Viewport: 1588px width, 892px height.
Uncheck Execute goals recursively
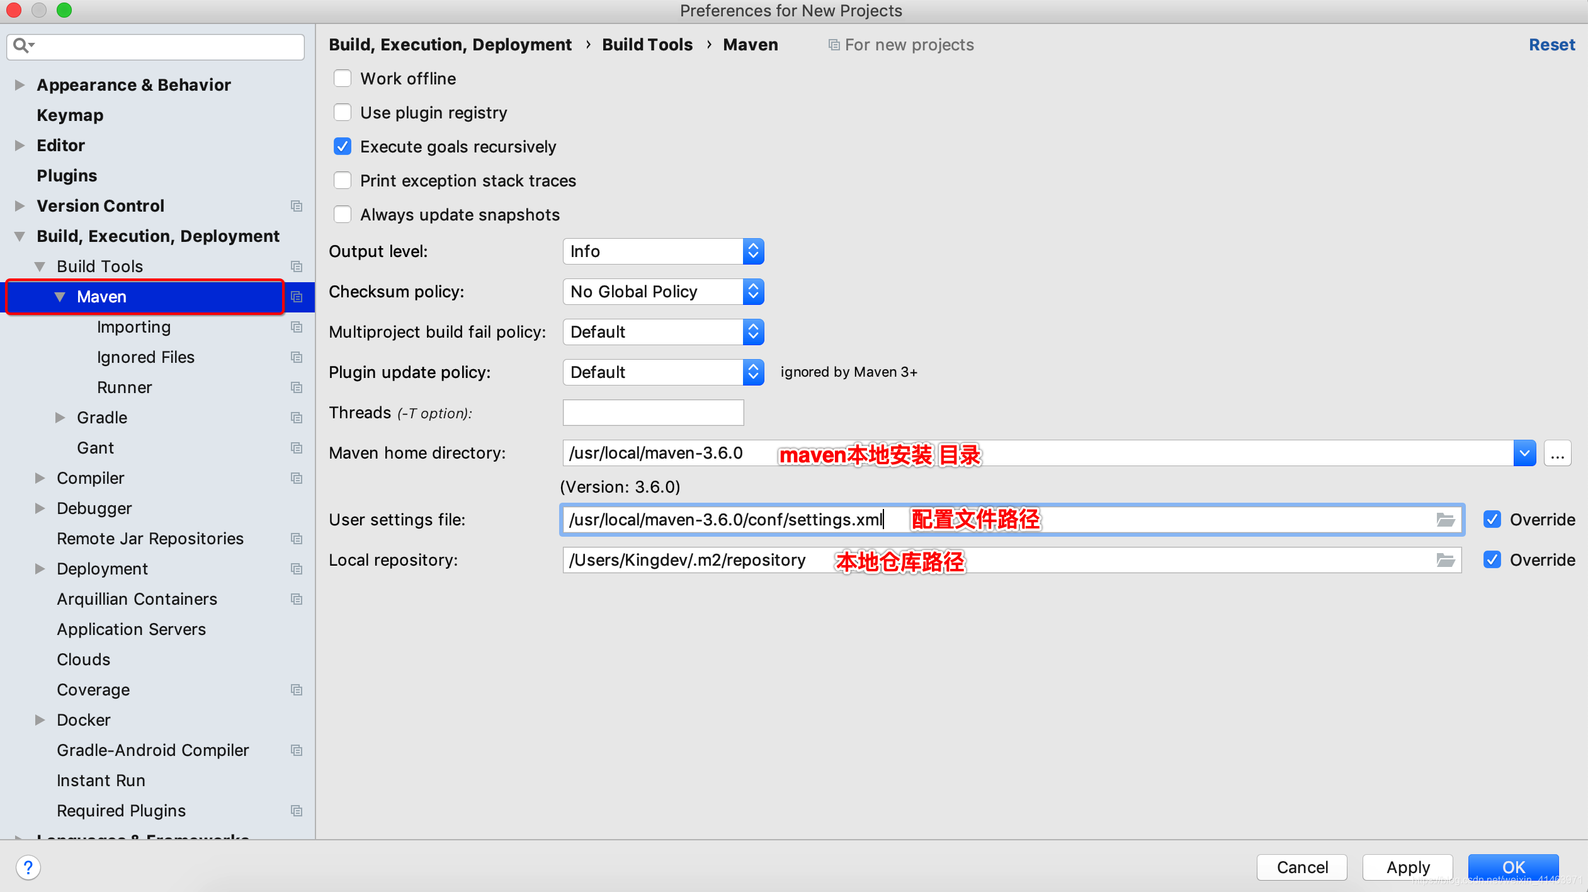point(343,147)
